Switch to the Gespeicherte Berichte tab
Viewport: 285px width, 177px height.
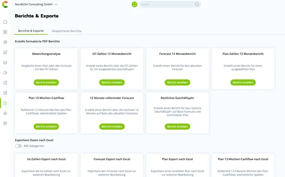[x=66, y=31]
